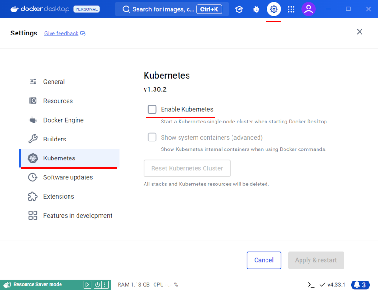This screenshot has width=378, height=290.
Task: Click the Apply & restart button
Action: click(x=316, y=260)
